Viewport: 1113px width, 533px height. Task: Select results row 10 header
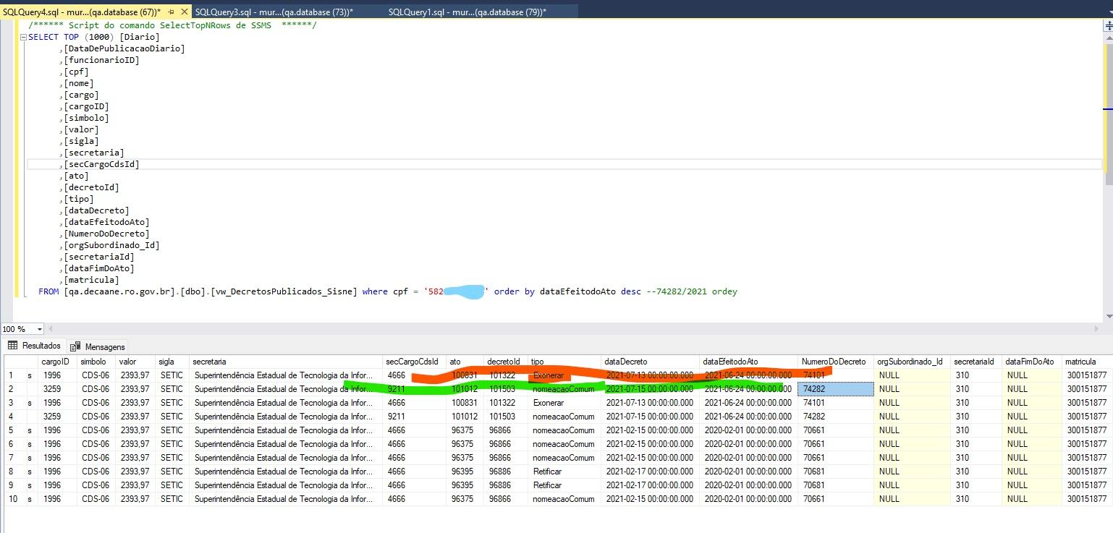tap(14, 499)
